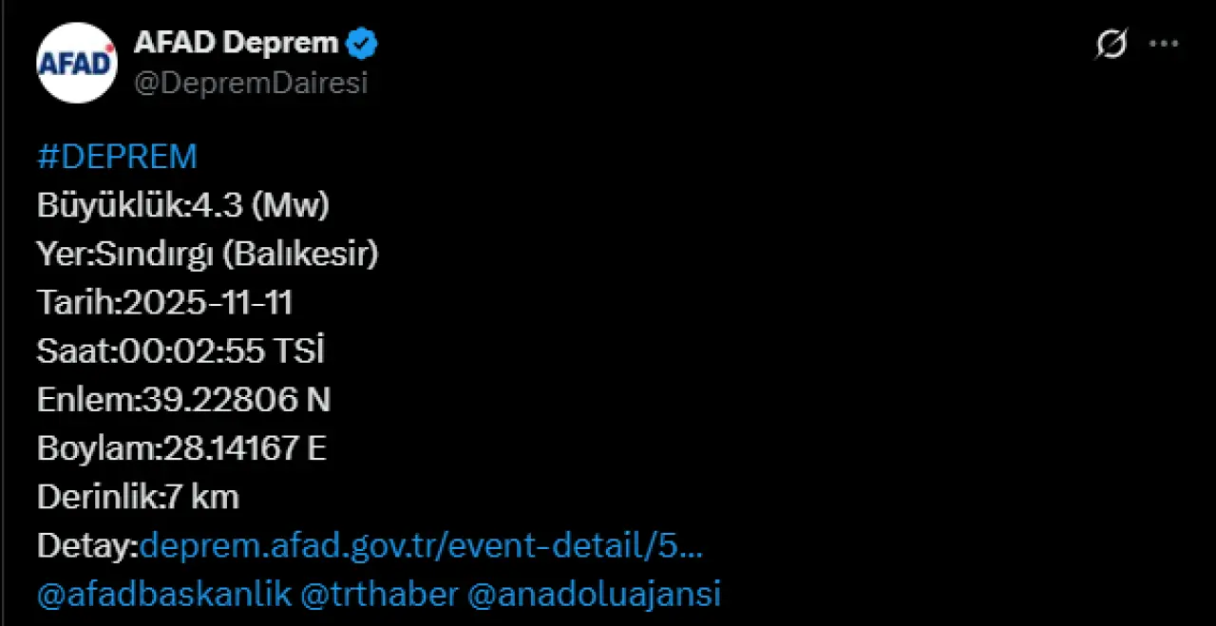
Task: Open the Grok explain icon
Action: 1111,45
